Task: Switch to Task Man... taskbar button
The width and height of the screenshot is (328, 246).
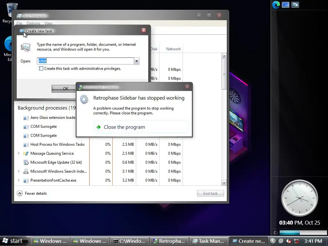Action: point(209,241)
